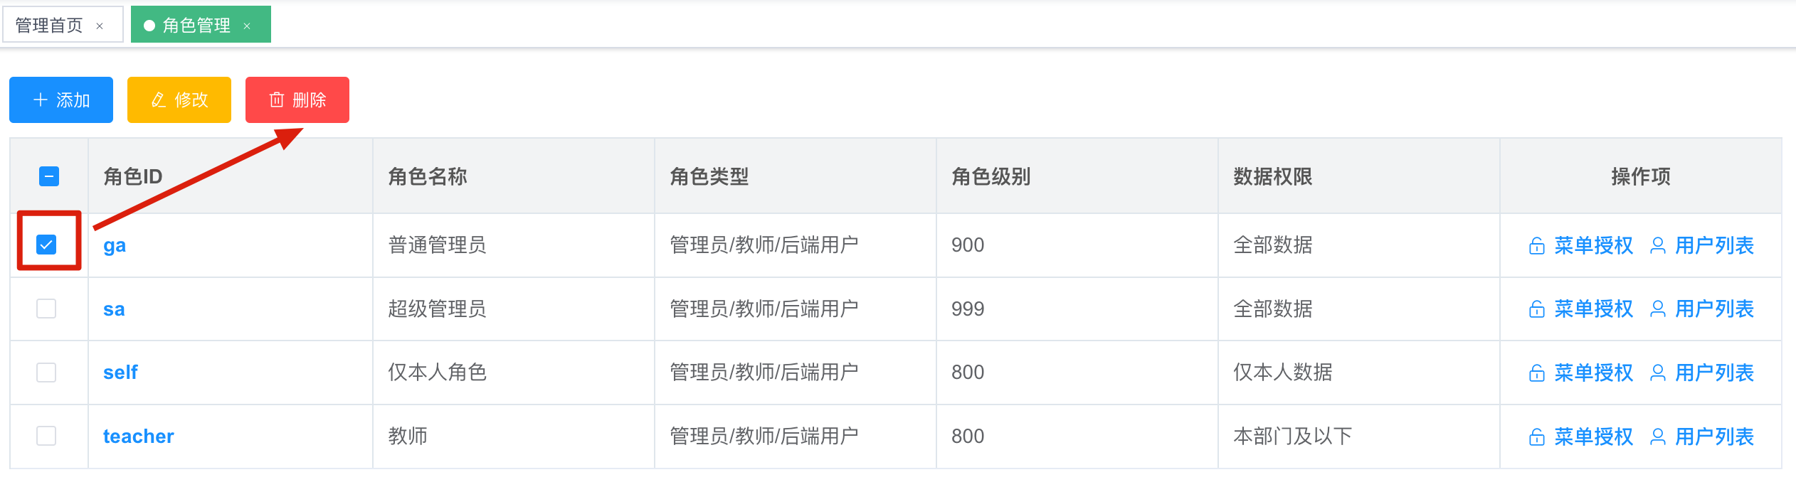1796x482 pixels.
Task: Click the lock icon in the teacher row
Action: point(1536,437)
